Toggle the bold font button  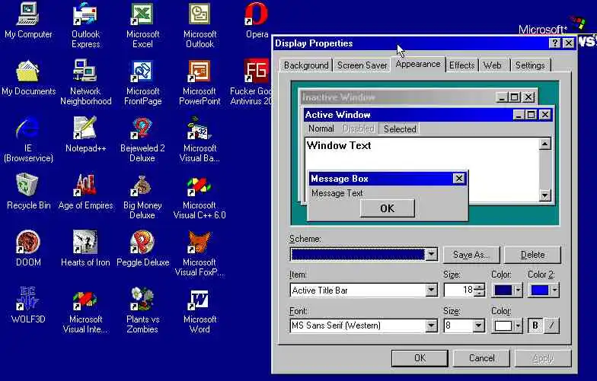pyautogui.click(x=535, y=325)
